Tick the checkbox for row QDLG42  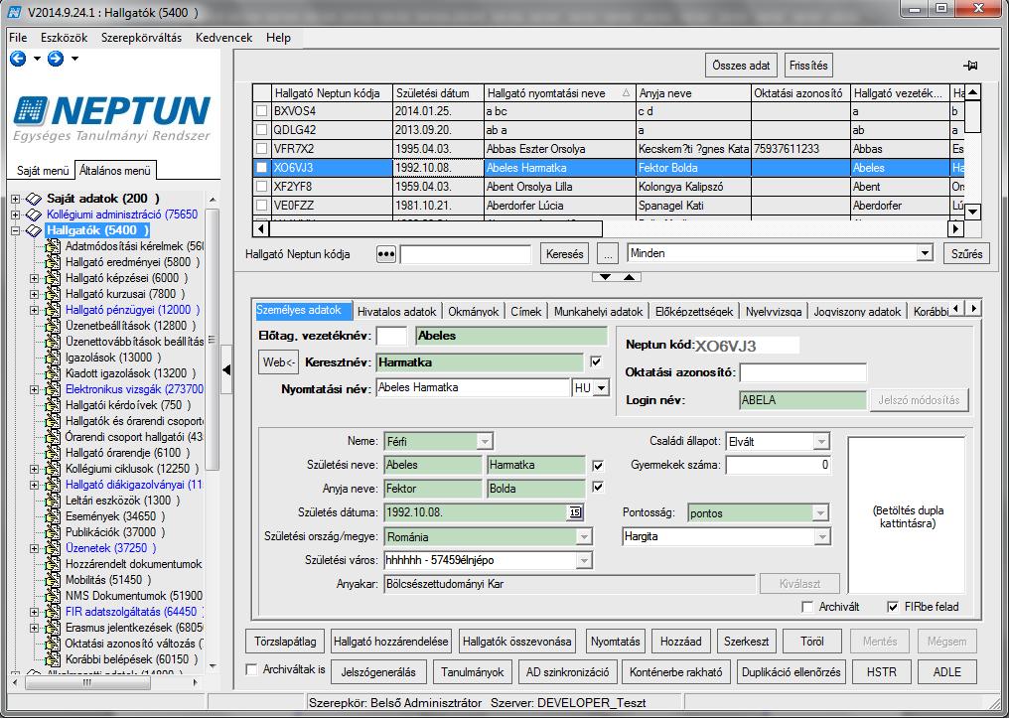pyautogui.click(x=261, y=130)
